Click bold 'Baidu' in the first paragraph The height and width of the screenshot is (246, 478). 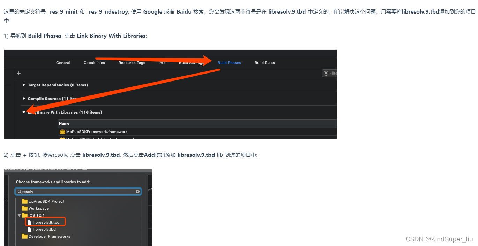184,12
